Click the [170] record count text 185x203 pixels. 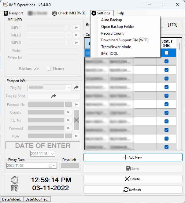[x=172, y=25]
